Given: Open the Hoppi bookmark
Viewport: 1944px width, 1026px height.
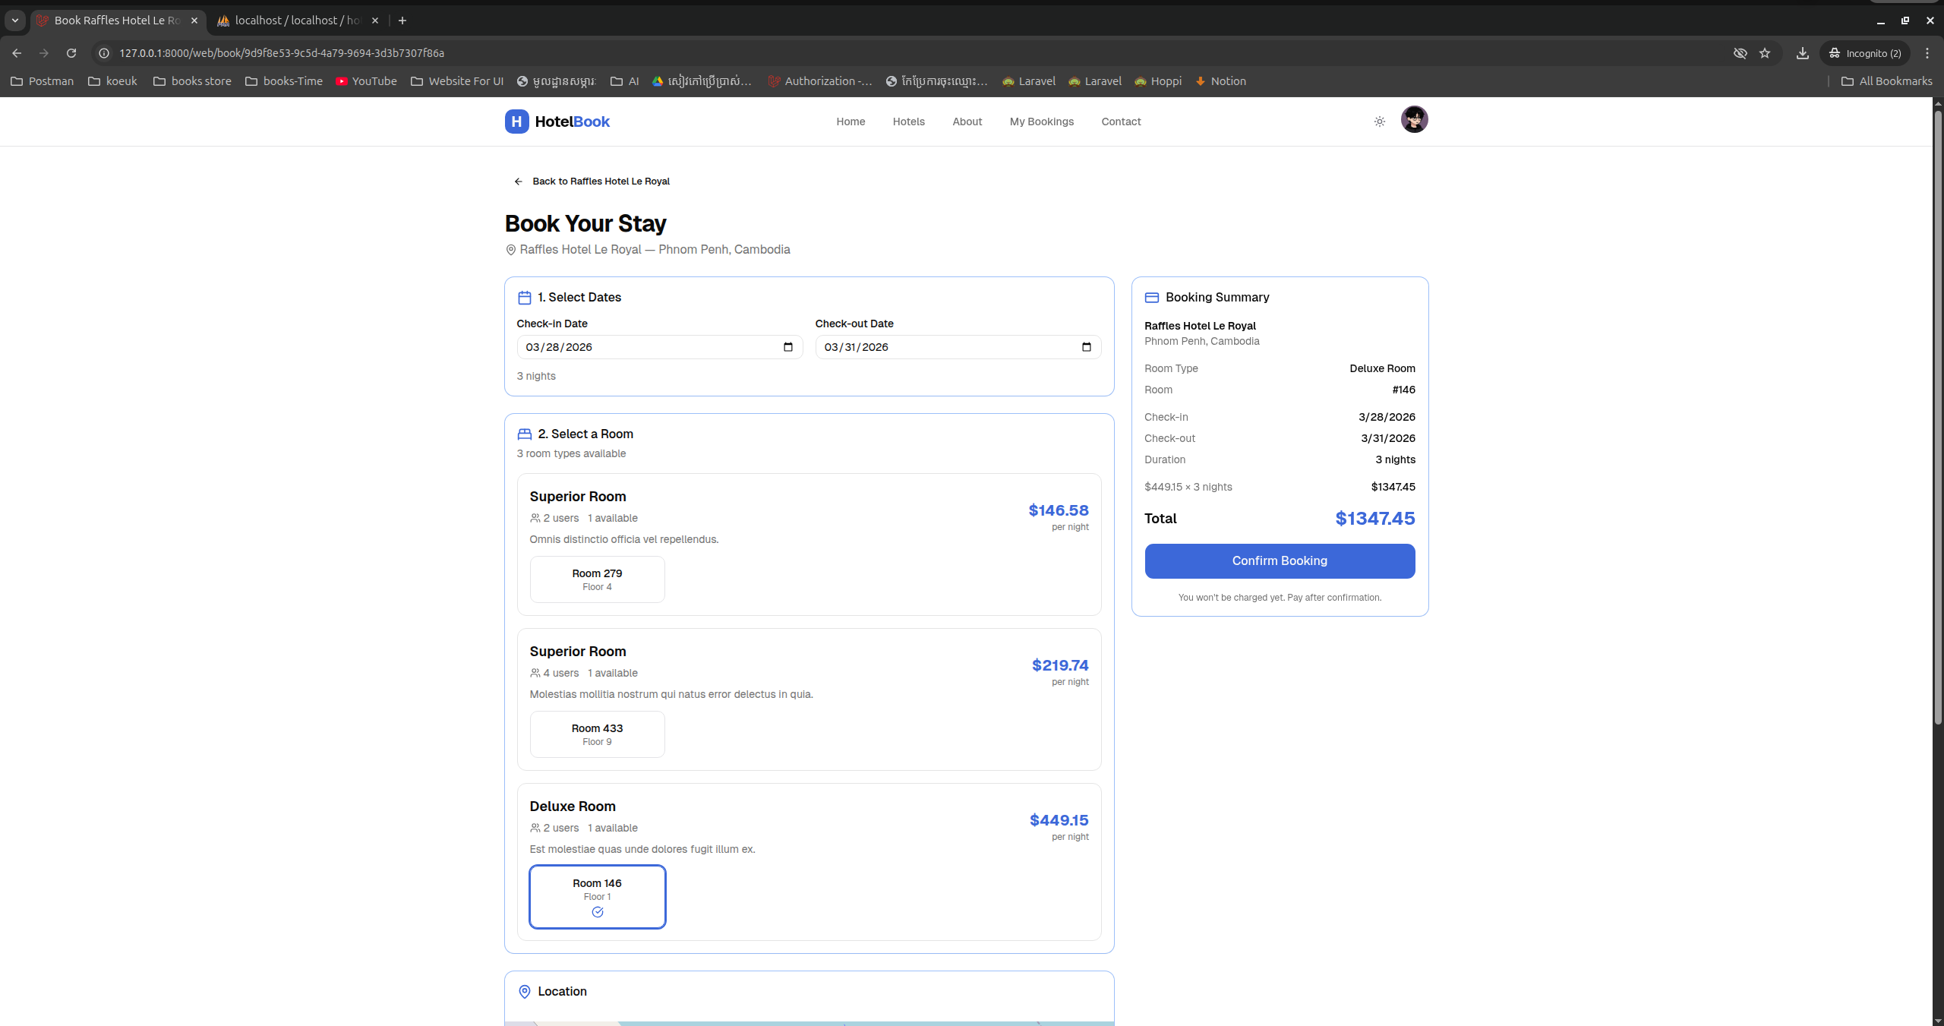Looking at the screenshot, I should [x=1158, y=81].
